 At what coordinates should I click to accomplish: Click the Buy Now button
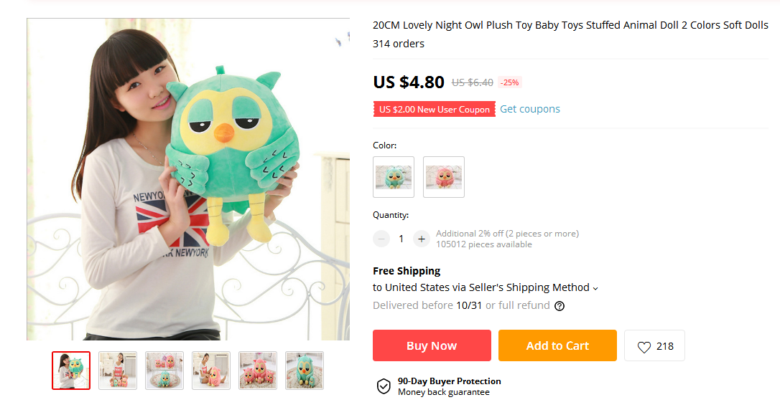(x=432, y=345)
